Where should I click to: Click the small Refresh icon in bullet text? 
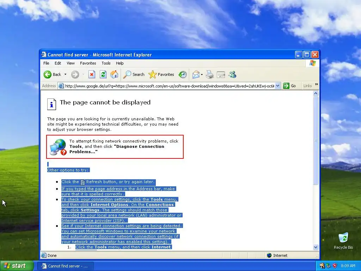click(82, 182)
